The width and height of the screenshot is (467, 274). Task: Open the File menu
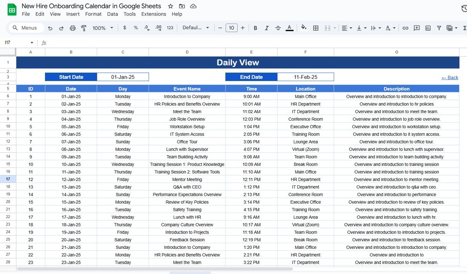click(26, 14)
